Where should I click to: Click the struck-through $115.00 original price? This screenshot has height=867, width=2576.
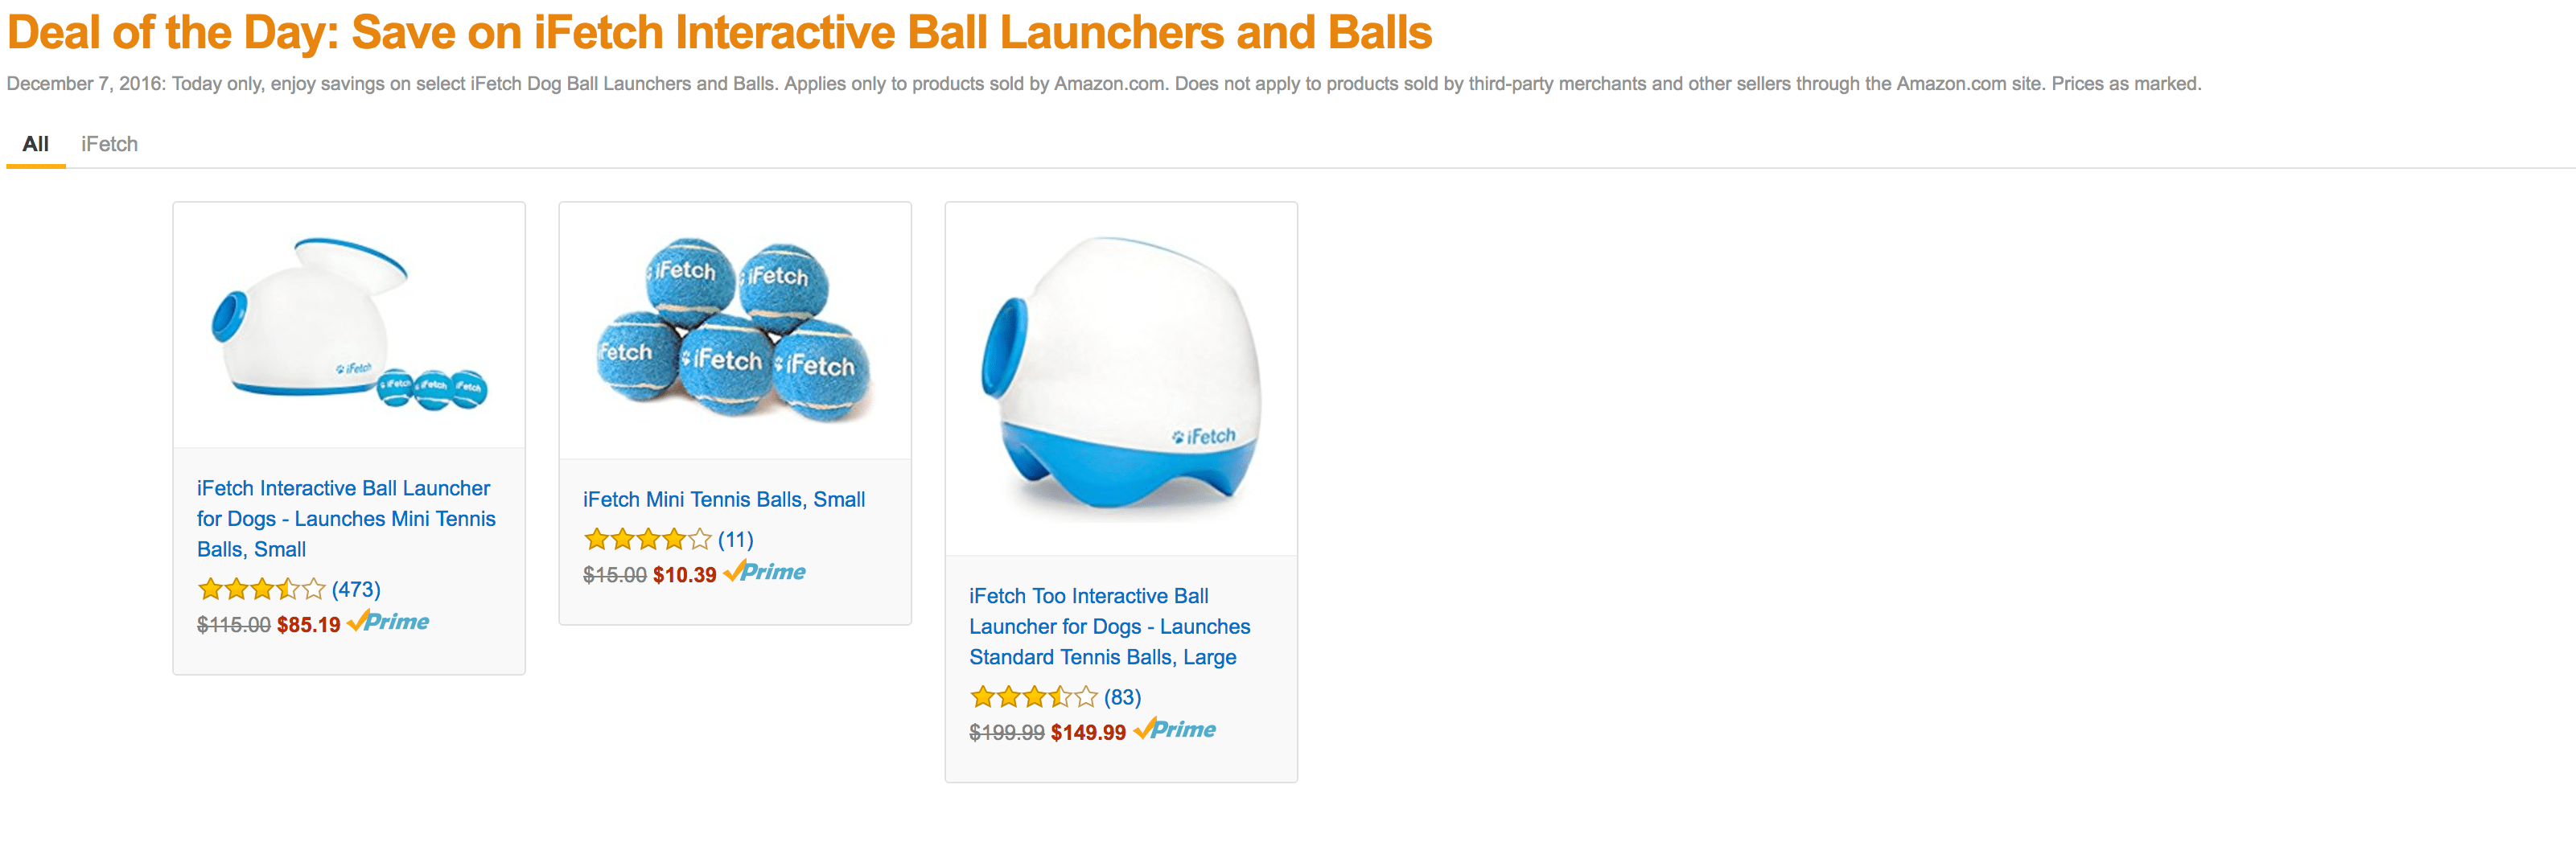pyautogui.click(x=233, y=622)
